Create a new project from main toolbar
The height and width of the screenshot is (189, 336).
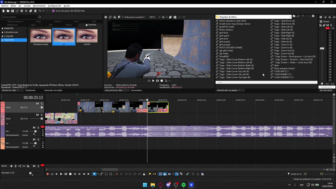3,11
